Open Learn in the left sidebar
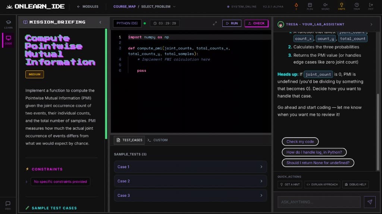 coord(8,24)
